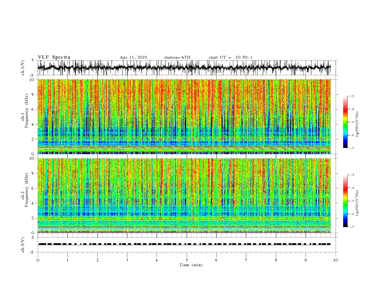378x292 pixels.
Task: Click the lower colorbar 'log(PSD)(V²/Hz)' label
Action: pos(357,203)
